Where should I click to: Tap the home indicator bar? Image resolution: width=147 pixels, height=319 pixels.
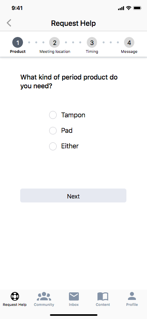coord(74,315)
